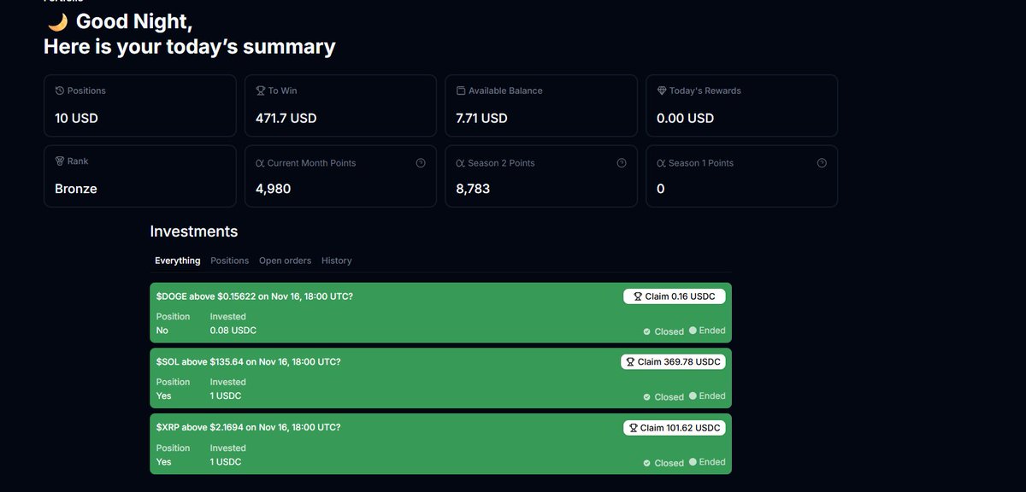This screenshot has height=492, width=1026.
Task: Click the 4,980 current month points value
Action: click(274, 189)
